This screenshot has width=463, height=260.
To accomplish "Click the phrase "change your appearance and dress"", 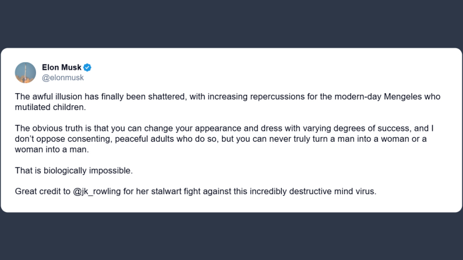I will (x=212, y=127).
